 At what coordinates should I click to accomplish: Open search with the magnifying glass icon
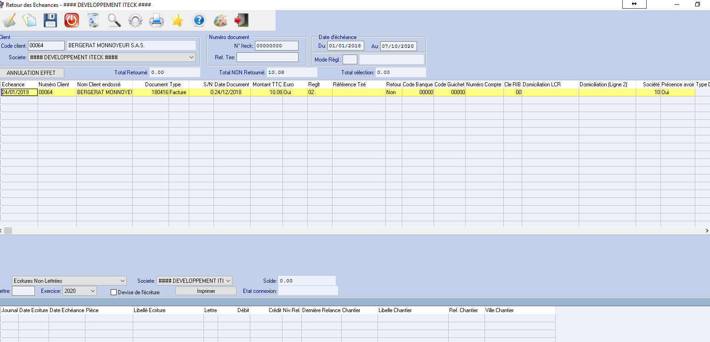pyautogui.click(x=114, y=20)
